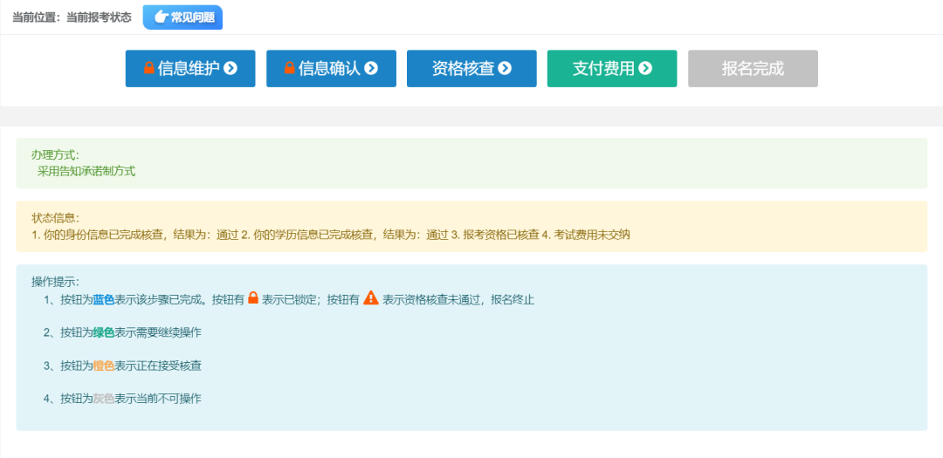Click the lock icon on 信息维护

pyautogui.click(x=149, y=68)
